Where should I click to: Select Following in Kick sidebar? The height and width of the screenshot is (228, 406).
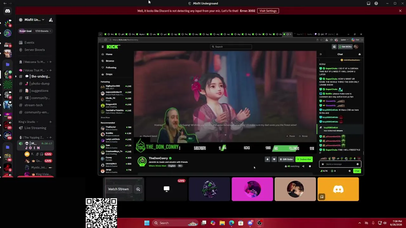(111, 67)
